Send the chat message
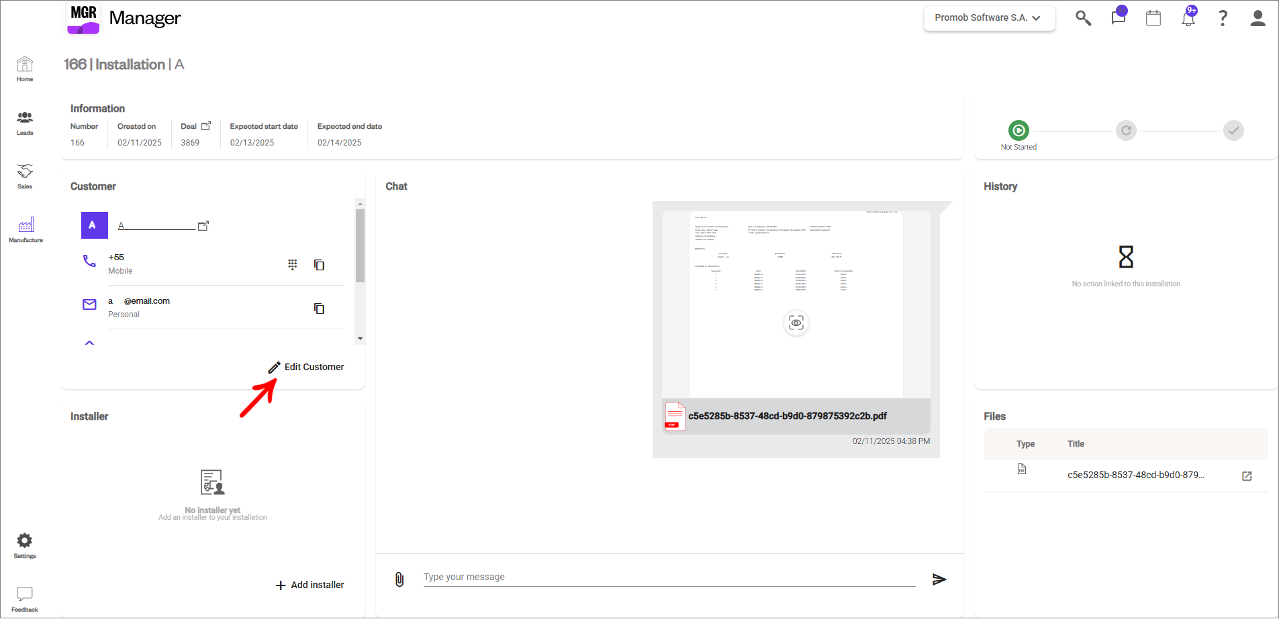 click(939, 579)
